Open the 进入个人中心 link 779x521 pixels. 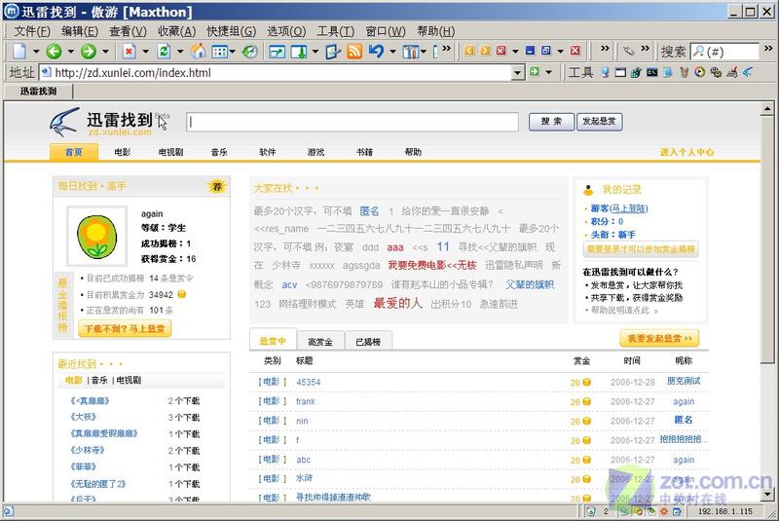point(686,152)
